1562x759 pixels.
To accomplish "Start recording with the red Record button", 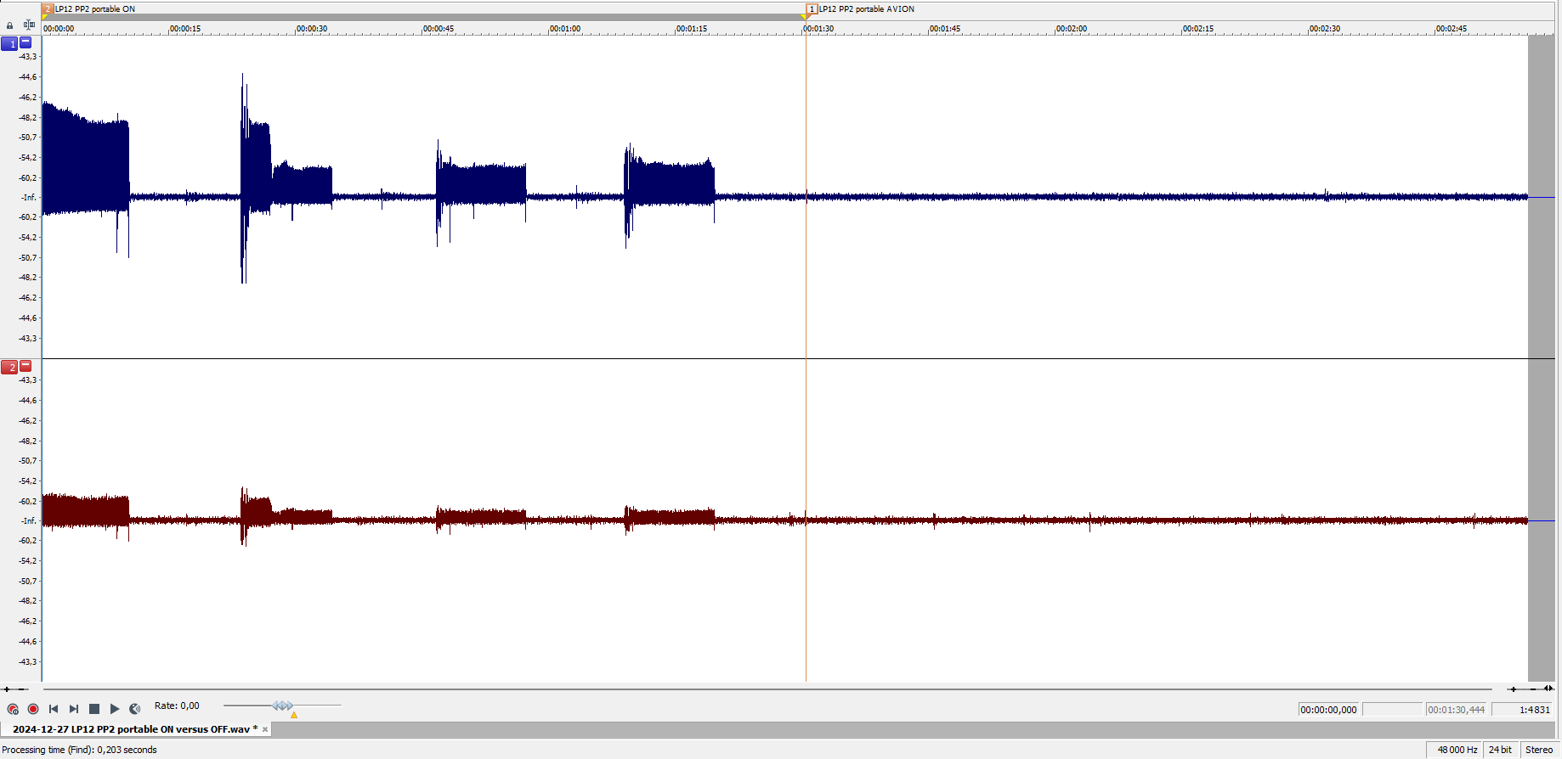I will click(x=33, y=709).
